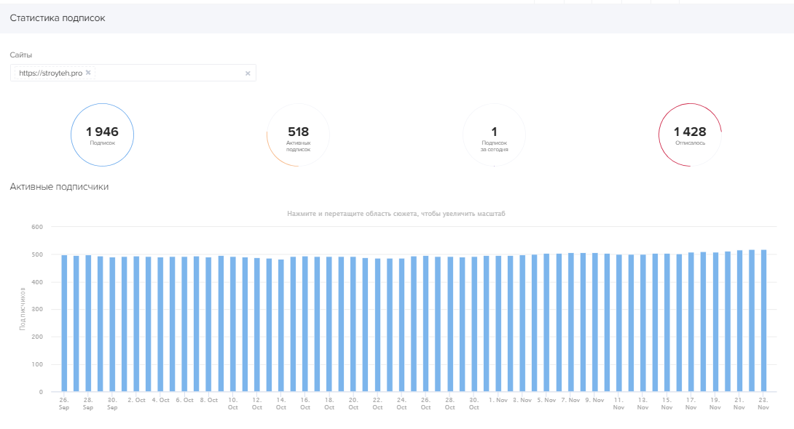The image size is (794, 429).
Task: Select the 518 Активных подписок circle
Action: pos(298,135)
